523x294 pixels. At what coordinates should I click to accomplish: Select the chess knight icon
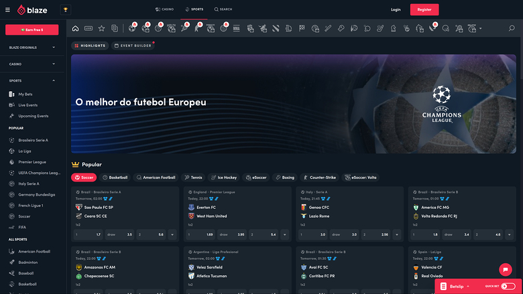click(393, 28)
